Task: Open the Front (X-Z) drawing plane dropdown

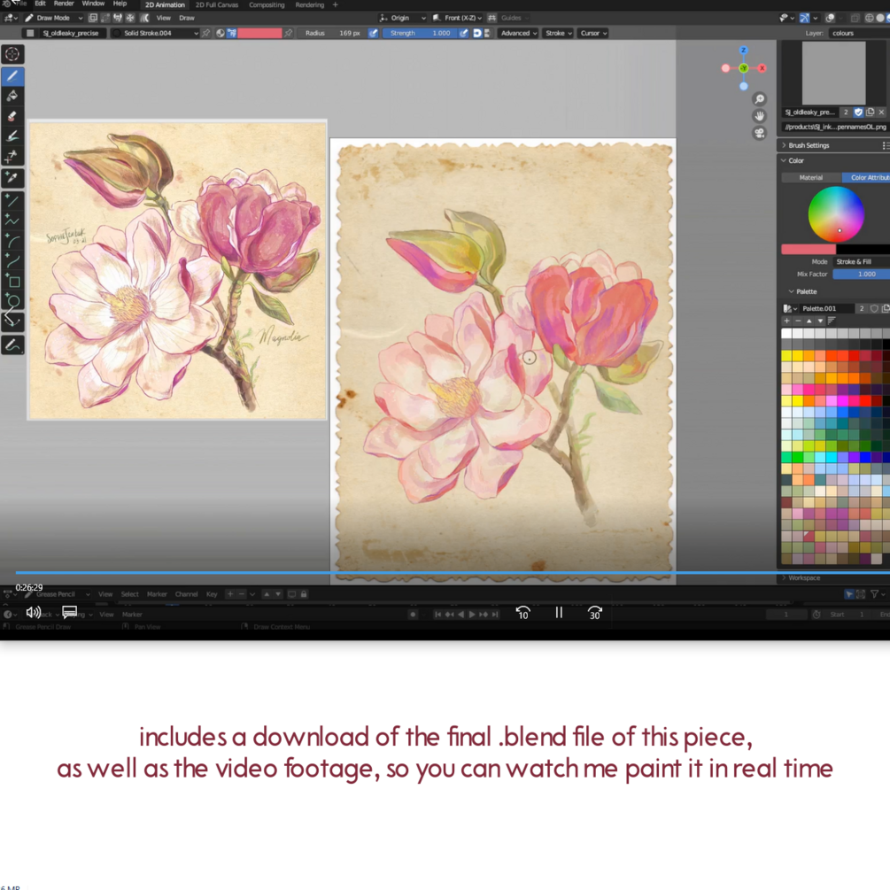Action: click(458, 18)
